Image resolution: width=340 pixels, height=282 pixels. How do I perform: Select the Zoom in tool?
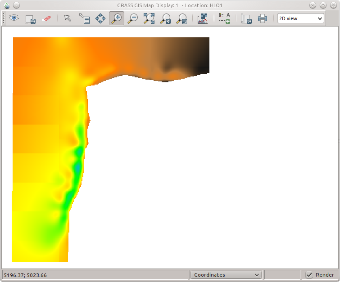coord(117,18)
